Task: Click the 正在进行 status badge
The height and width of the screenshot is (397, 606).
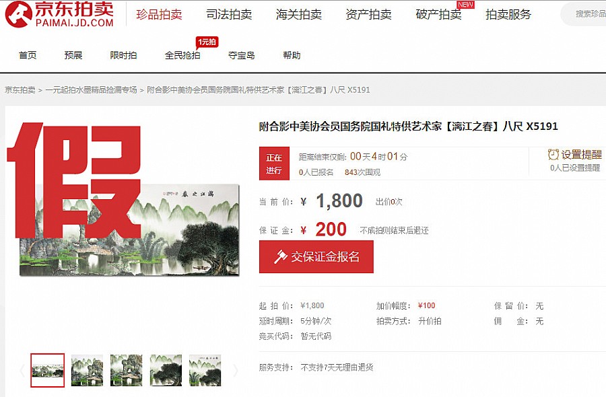Action: [274, 164]
